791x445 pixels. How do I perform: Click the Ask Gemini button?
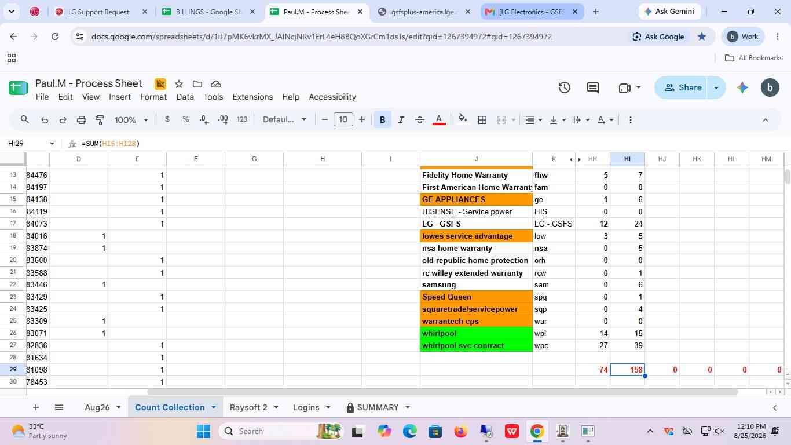[x=671, y=12]
